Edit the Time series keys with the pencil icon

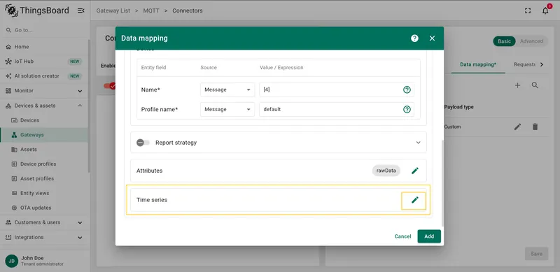point(414,200)
